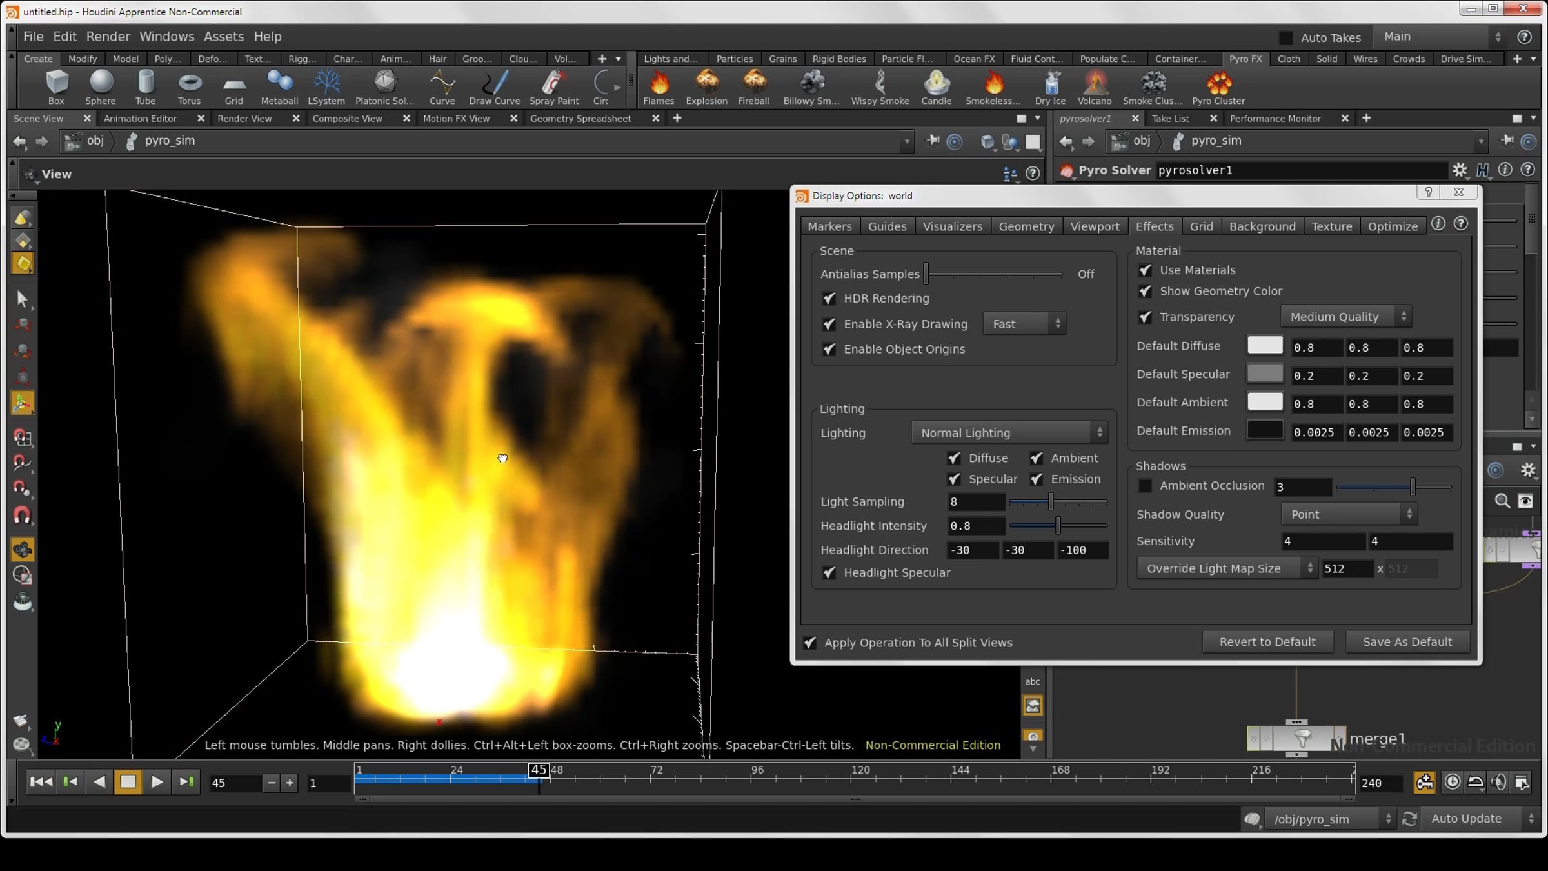Image resolution: width=1548 pixels, height=871 pixels.
Task: Activate the Spray Paint tool
Action: point(554,87)
